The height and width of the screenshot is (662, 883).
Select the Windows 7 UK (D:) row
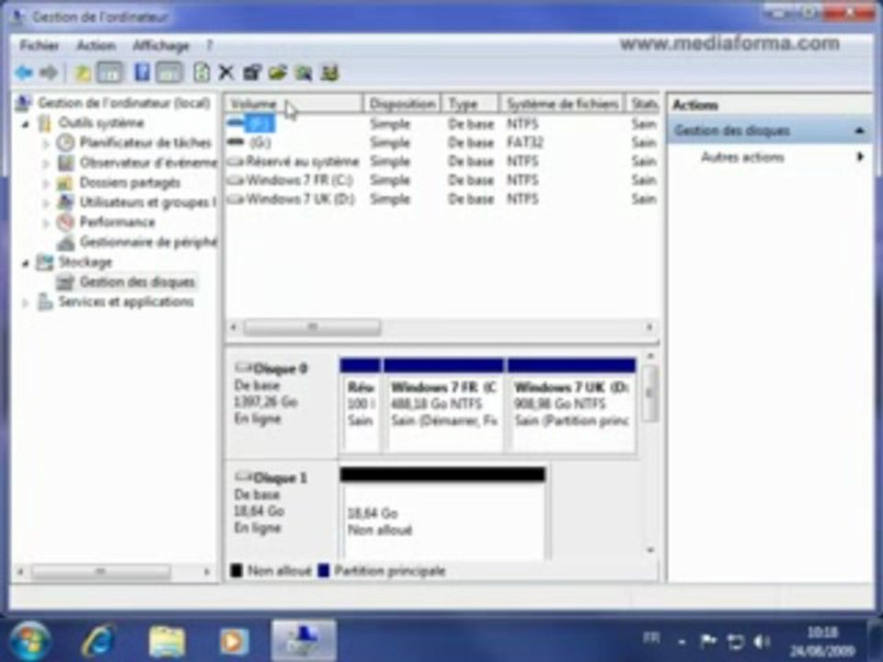pyautogui.click(x=442, y=199)
